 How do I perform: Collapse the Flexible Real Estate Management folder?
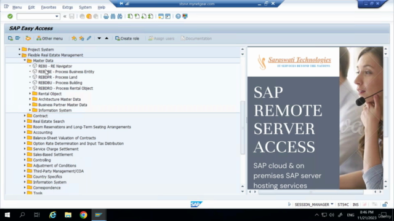coord(20,55)
